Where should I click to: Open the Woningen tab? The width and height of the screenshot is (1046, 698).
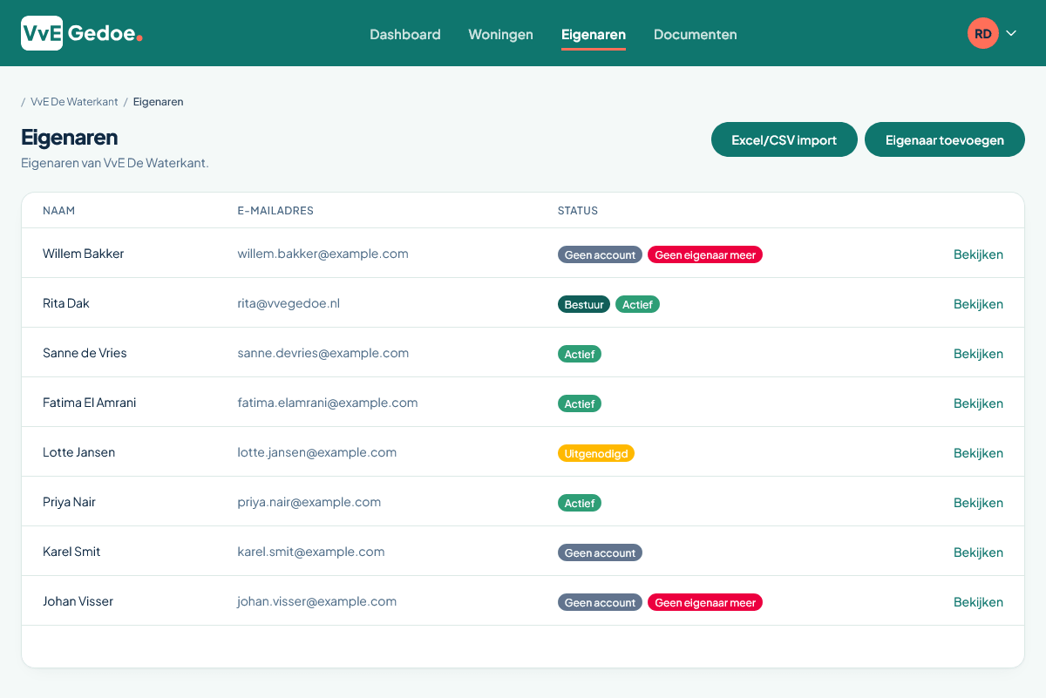[x=500, y=35]
